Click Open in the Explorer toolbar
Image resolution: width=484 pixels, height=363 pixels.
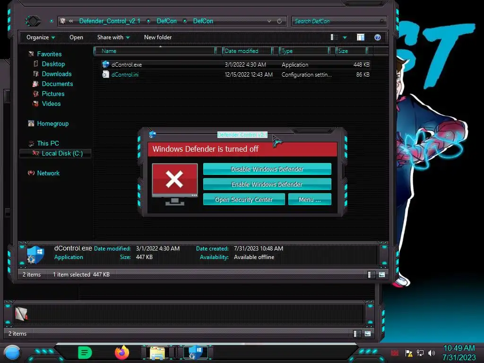click(x=76, y=37)
